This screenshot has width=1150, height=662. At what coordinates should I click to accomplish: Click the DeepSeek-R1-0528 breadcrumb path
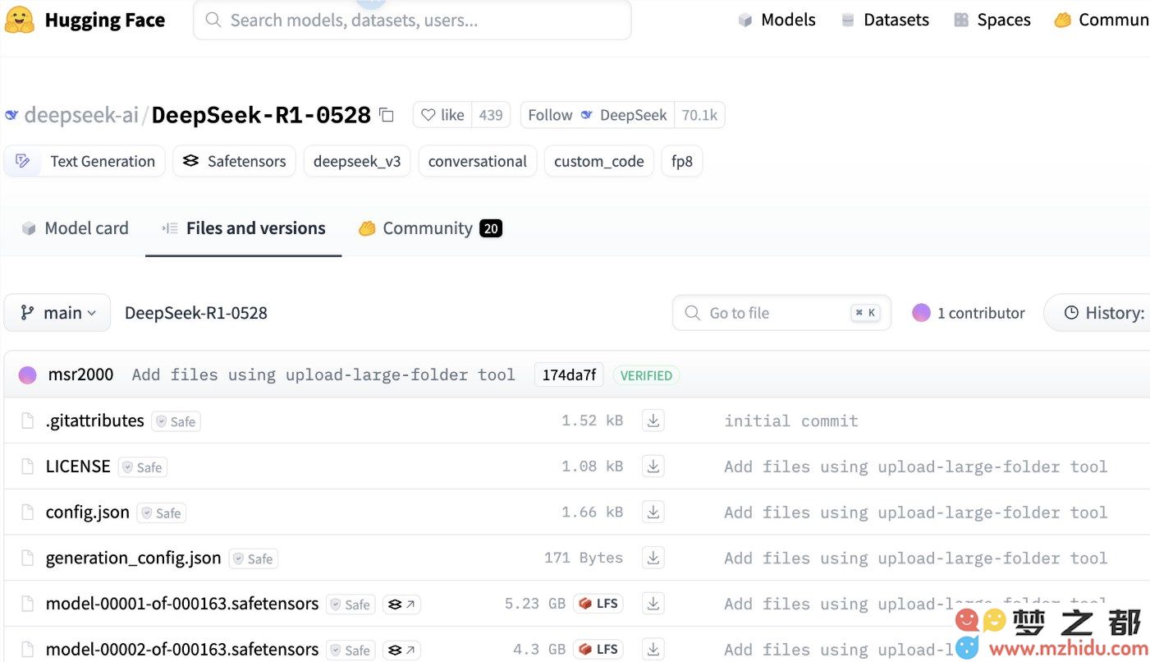pyautogui.click(x=196, y=313)
